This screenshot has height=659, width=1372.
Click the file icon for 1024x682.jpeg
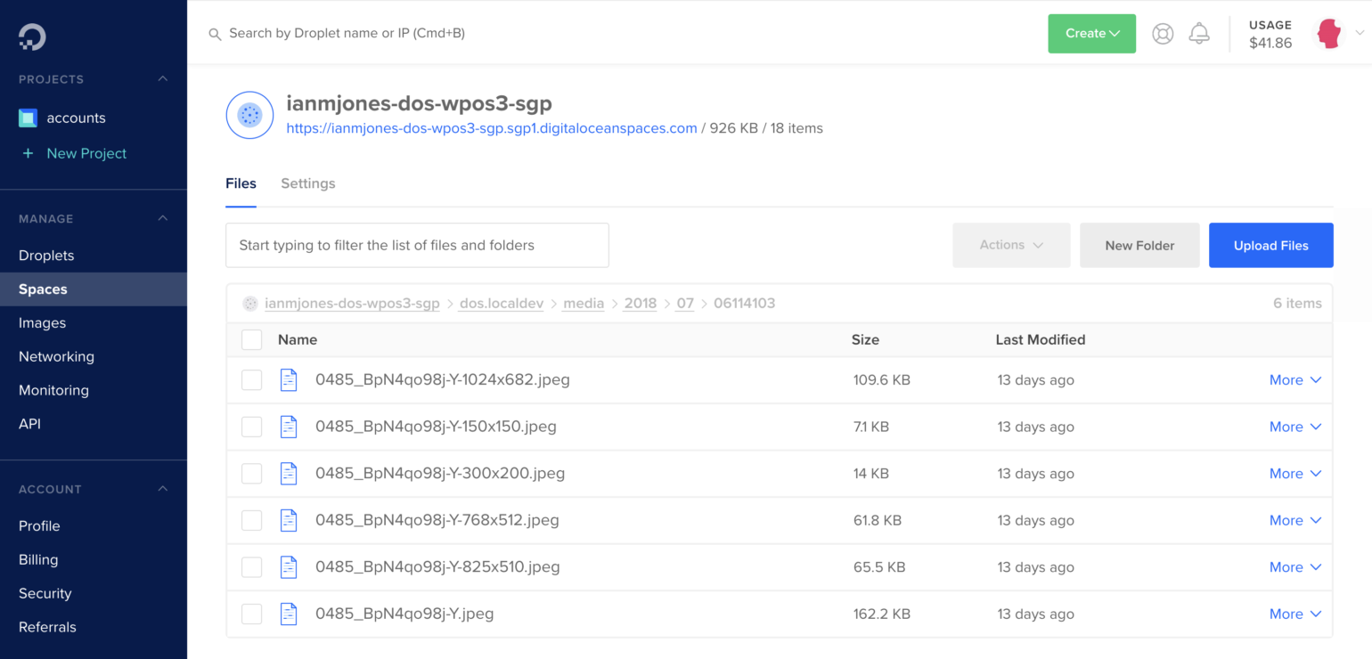point(289,379)
